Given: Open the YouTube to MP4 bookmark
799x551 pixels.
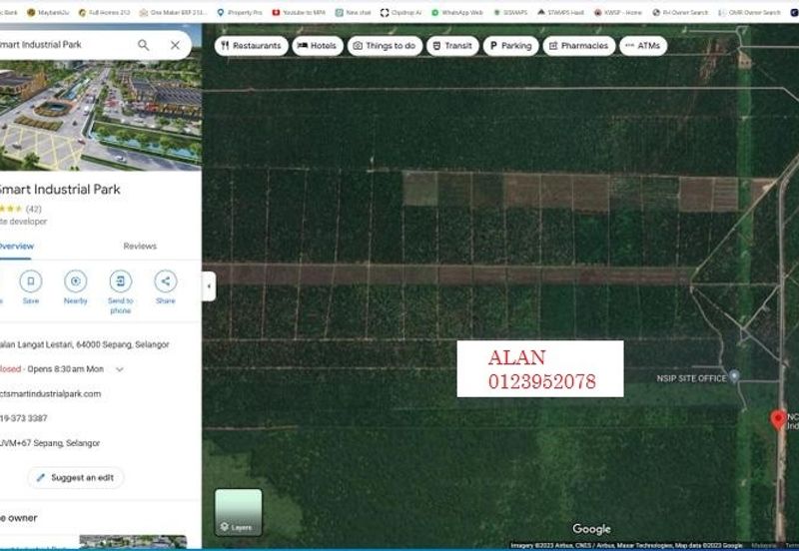Looking at the screenshot, I should pyautogui.click(x=299, y=12).
